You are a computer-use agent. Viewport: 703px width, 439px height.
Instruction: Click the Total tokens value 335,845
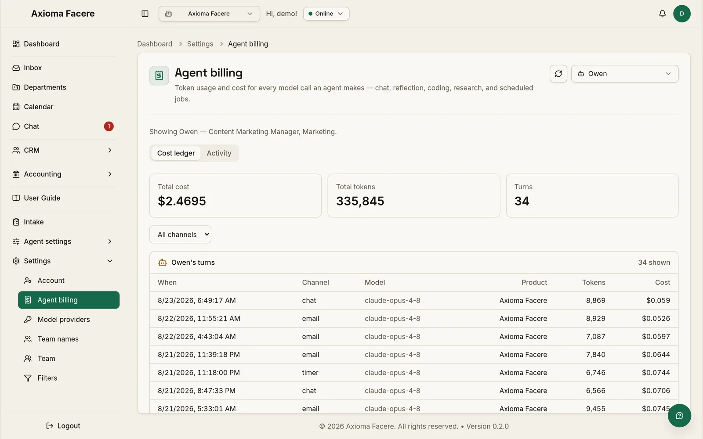point(360,201)
